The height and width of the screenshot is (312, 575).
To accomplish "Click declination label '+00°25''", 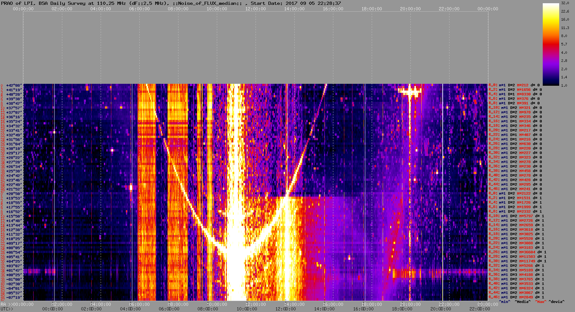I will [14, 275].
